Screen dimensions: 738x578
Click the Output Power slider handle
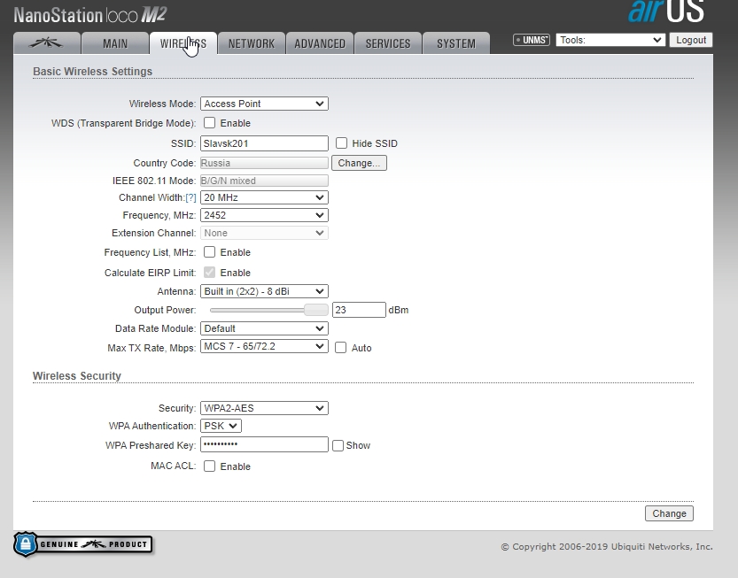[315, 310]
